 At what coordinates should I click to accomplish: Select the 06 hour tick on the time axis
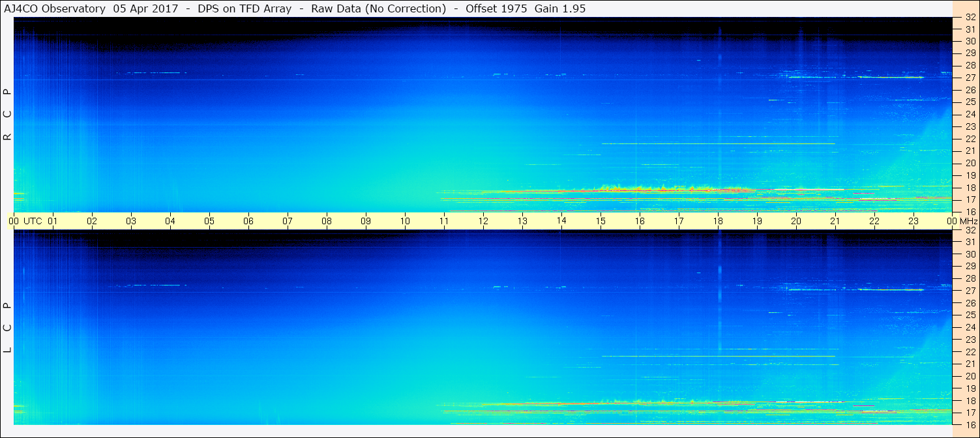pos(248,221)
